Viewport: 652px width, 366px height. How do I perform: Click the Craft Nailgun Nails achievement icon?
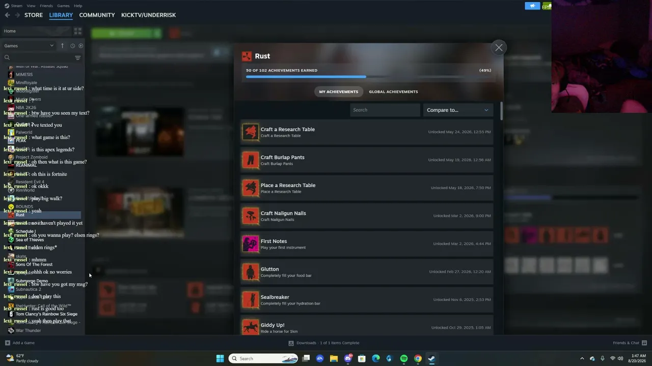pyautogui.click(x=250, y=216)
